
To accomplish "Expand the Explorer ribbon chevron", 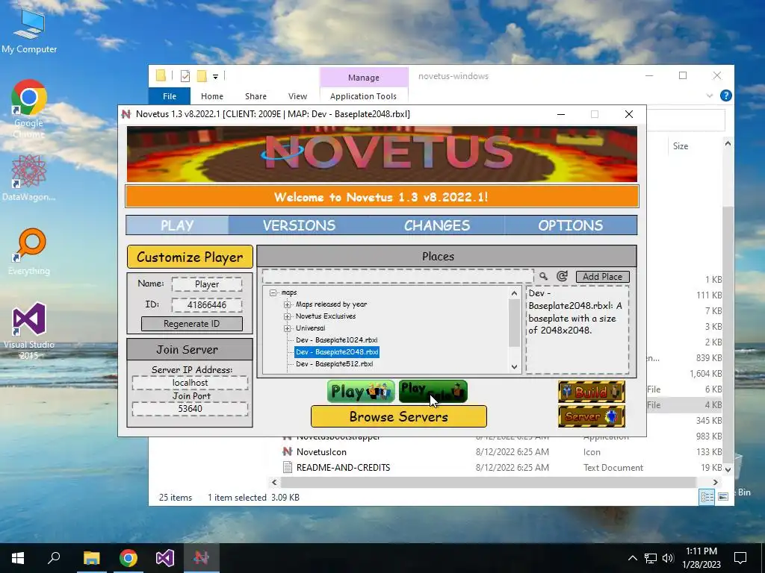I will click(710, 96).
